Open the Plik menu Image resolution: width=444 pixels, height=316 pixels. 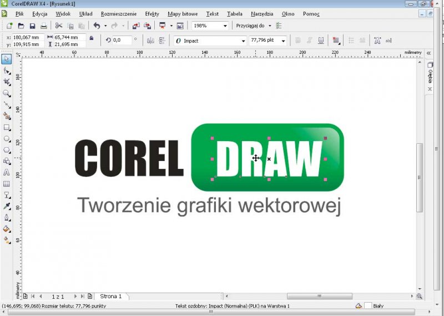pyautogui.click(x=19, y=13)
